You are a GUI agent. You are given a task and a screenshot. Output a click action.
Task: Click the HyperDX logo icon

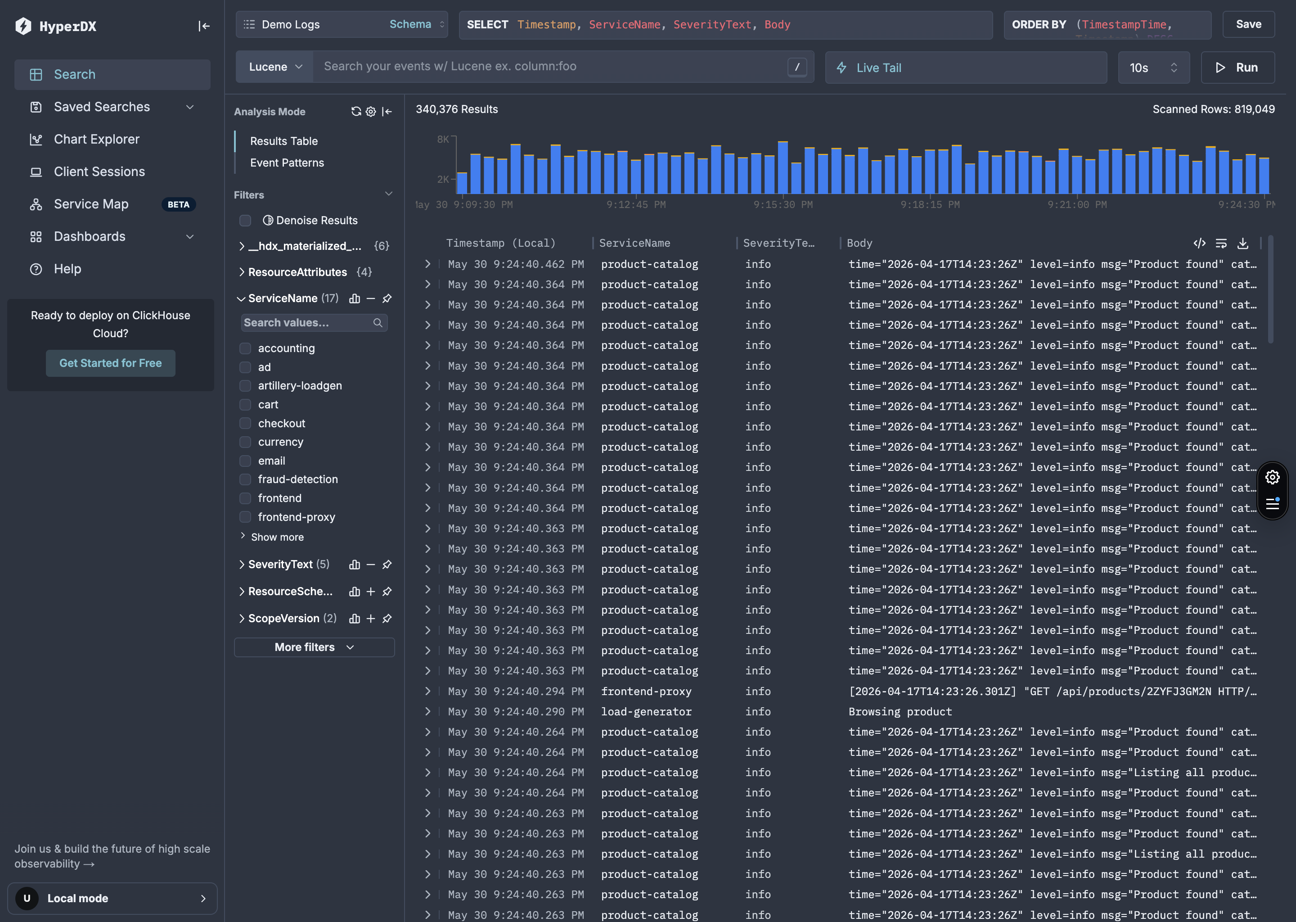tap(23, 26)
